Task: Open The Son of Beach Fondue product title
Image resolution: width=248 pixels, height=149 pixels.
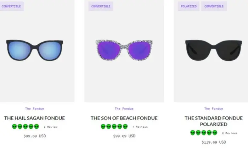Action: (124, 118)
